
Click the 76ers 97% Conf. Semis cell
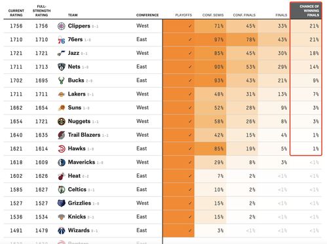(210, 40)
